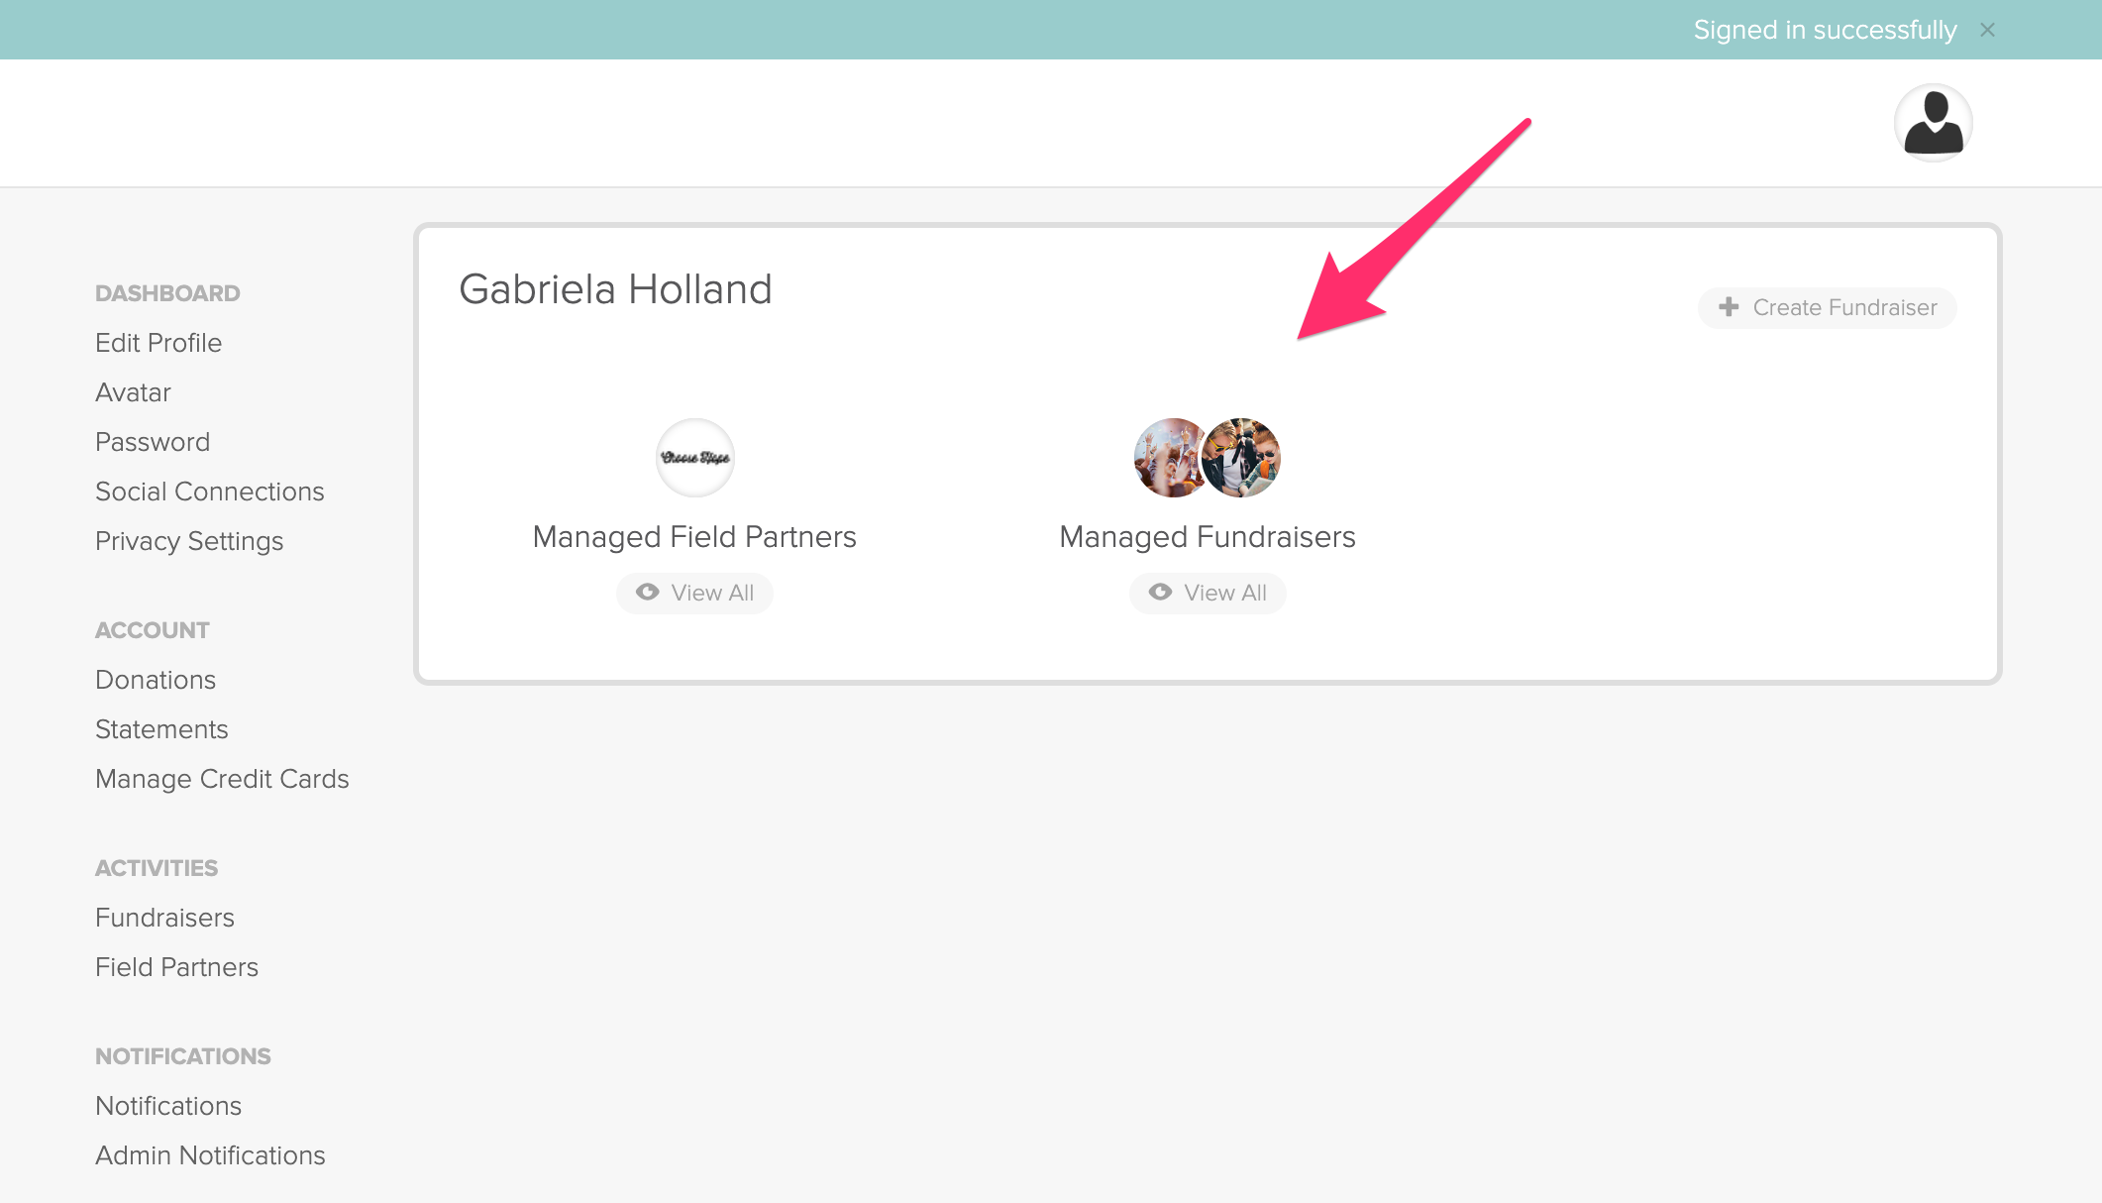Open Edit Profile in sidebar

[158, 343]
